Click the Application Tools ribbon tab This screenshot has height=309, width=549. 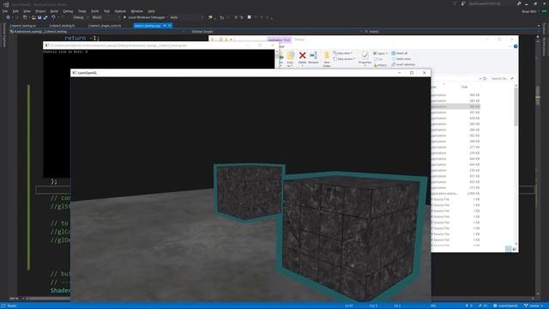[x=279, y=39]
